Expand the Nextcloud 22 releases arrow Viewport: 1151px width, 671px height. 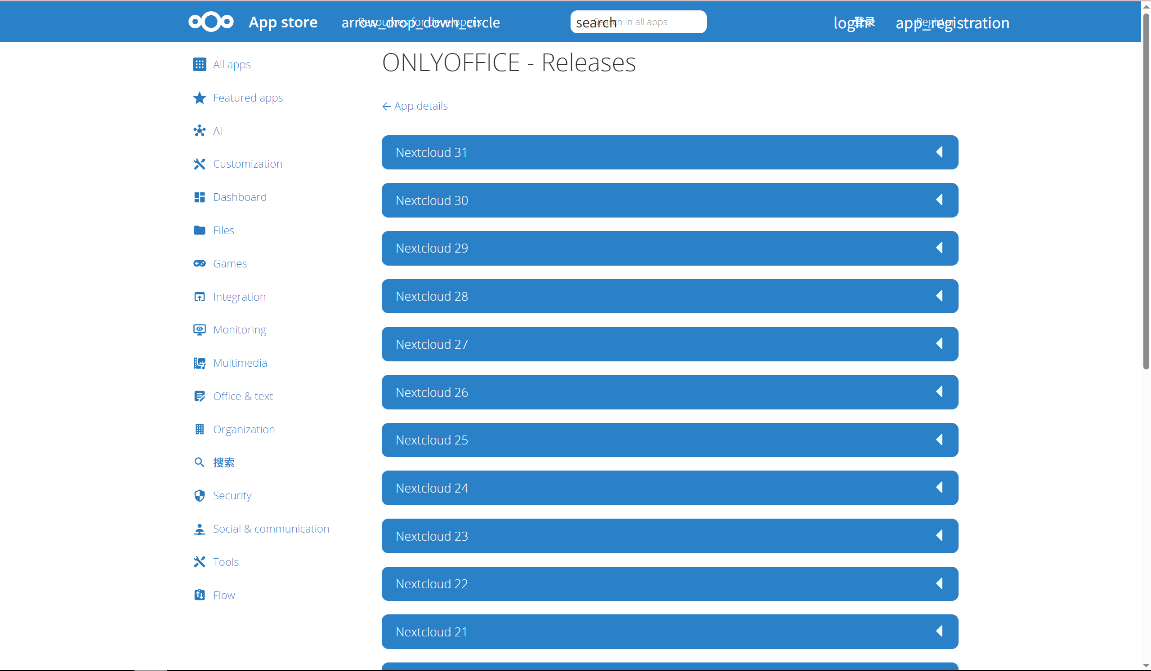(x=939, y=583)
